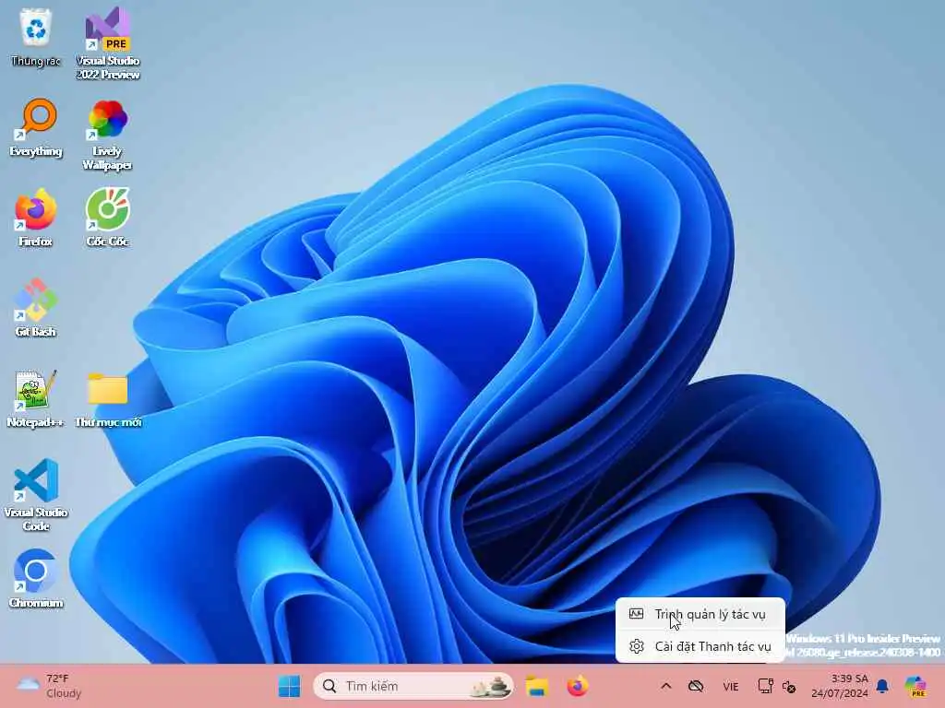945x708 pixels.
Task: Open the notification bell icon
Action: [x=882, y=686]
